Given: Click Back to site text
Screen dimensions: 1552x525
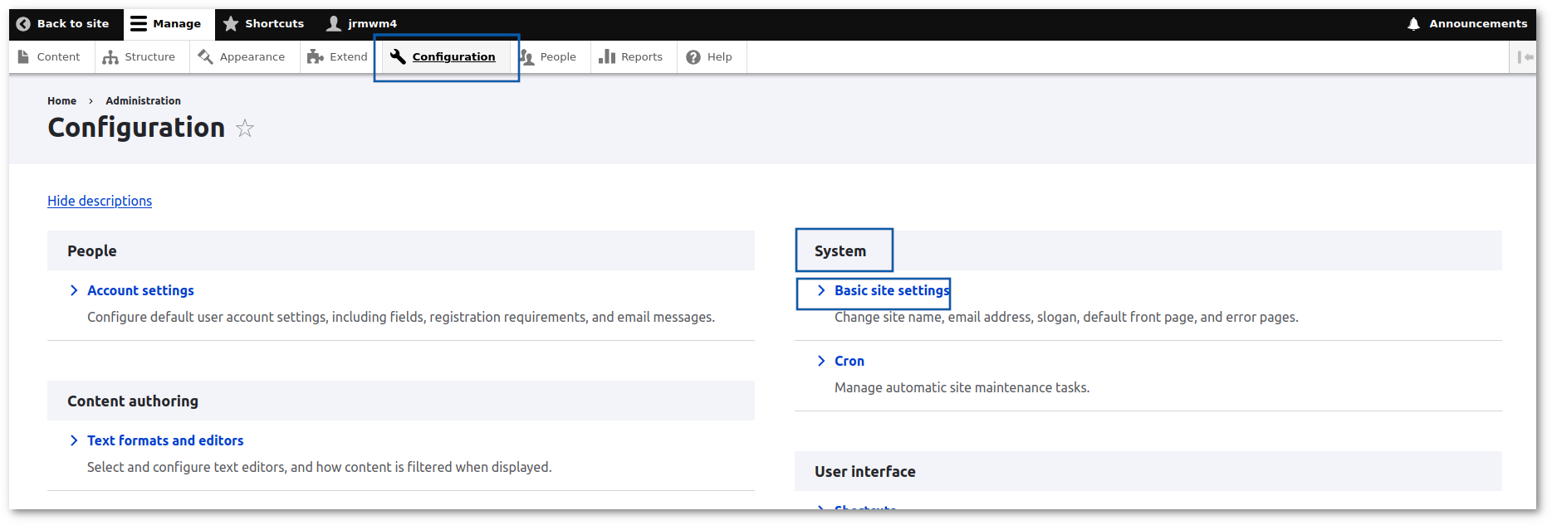Looking at the screenshot, I should coord(73,24).
